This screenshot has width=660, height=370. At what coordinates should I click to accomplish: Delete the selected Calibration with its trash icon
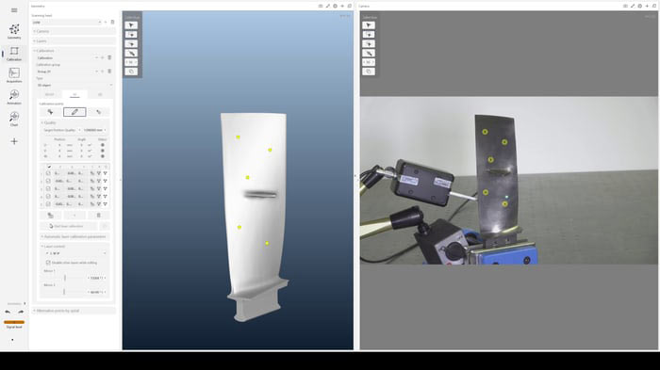tap(109, 58)
